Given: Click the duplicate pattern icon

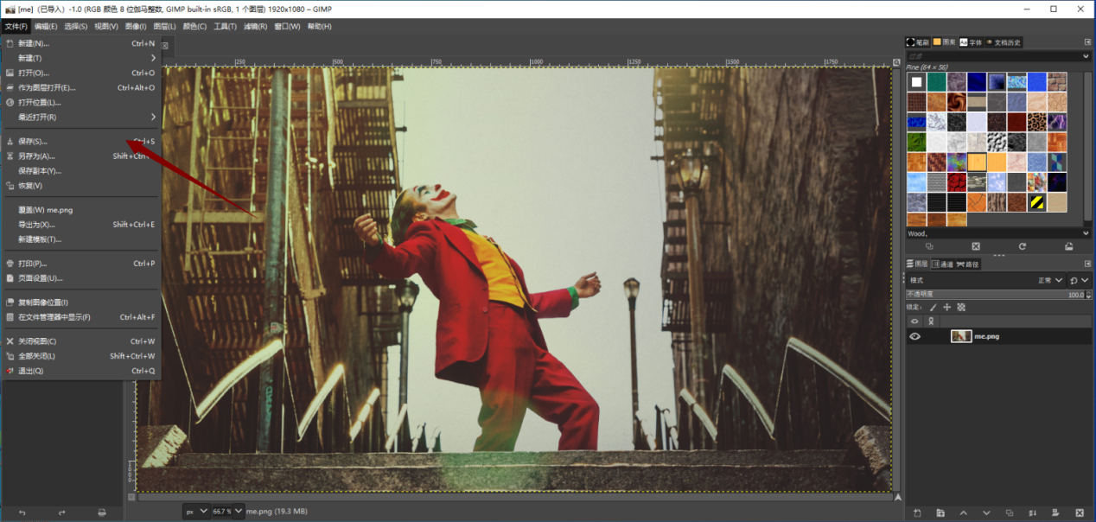Looking at the screenshot, I should pyautogui.click(x=929, y=246).
